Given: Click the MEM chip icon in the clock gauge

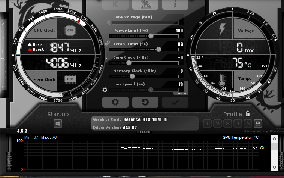Looking at the screenshot, I should (x=70, y=79).
